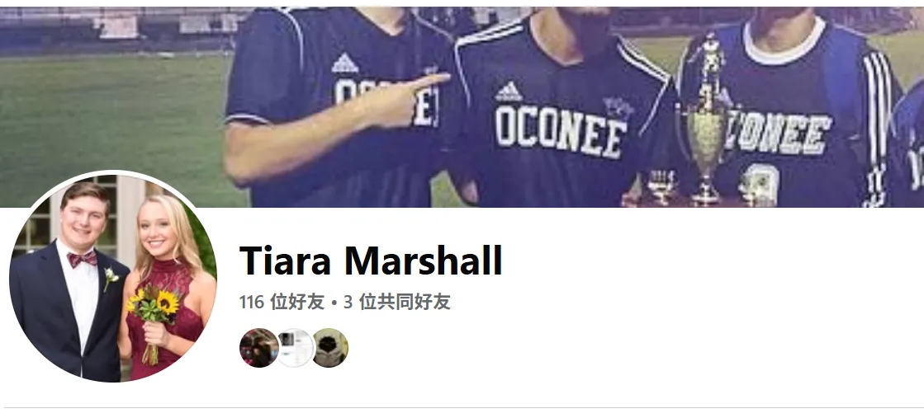Click the white boutonniere on the man's suit
The image size is (924, 418).
coord(109,278)
